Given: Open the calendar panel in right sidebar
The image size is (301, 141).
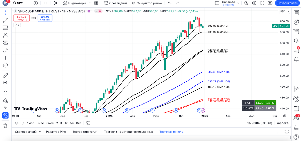Looking at the screenshot, I should [296, 108].
